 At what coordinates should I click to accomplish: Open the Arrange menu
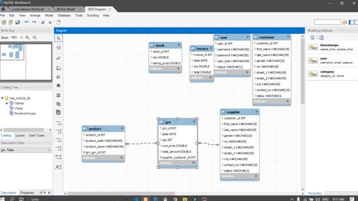[35, 15]
